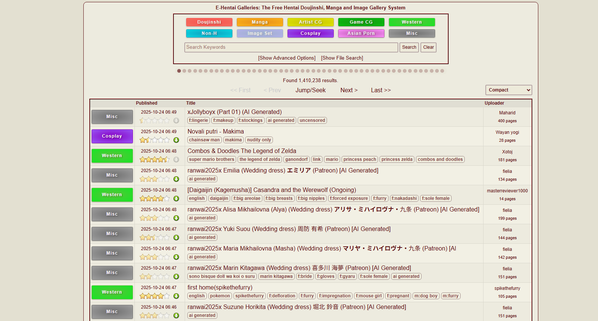Expand Show Advanced Options
This screenshot has width=598, height=321.
(287, 58)
